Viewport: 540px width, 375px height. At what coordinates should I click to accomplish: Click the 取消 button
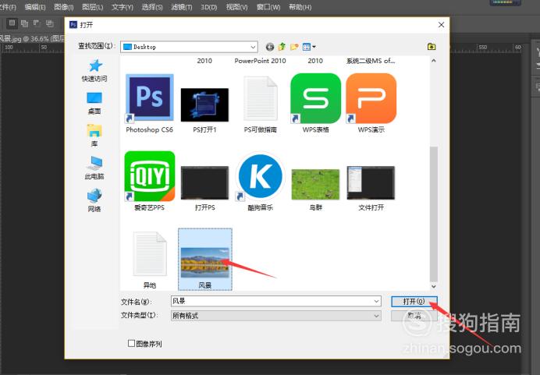pyautogui.click(x=414, y=316)
